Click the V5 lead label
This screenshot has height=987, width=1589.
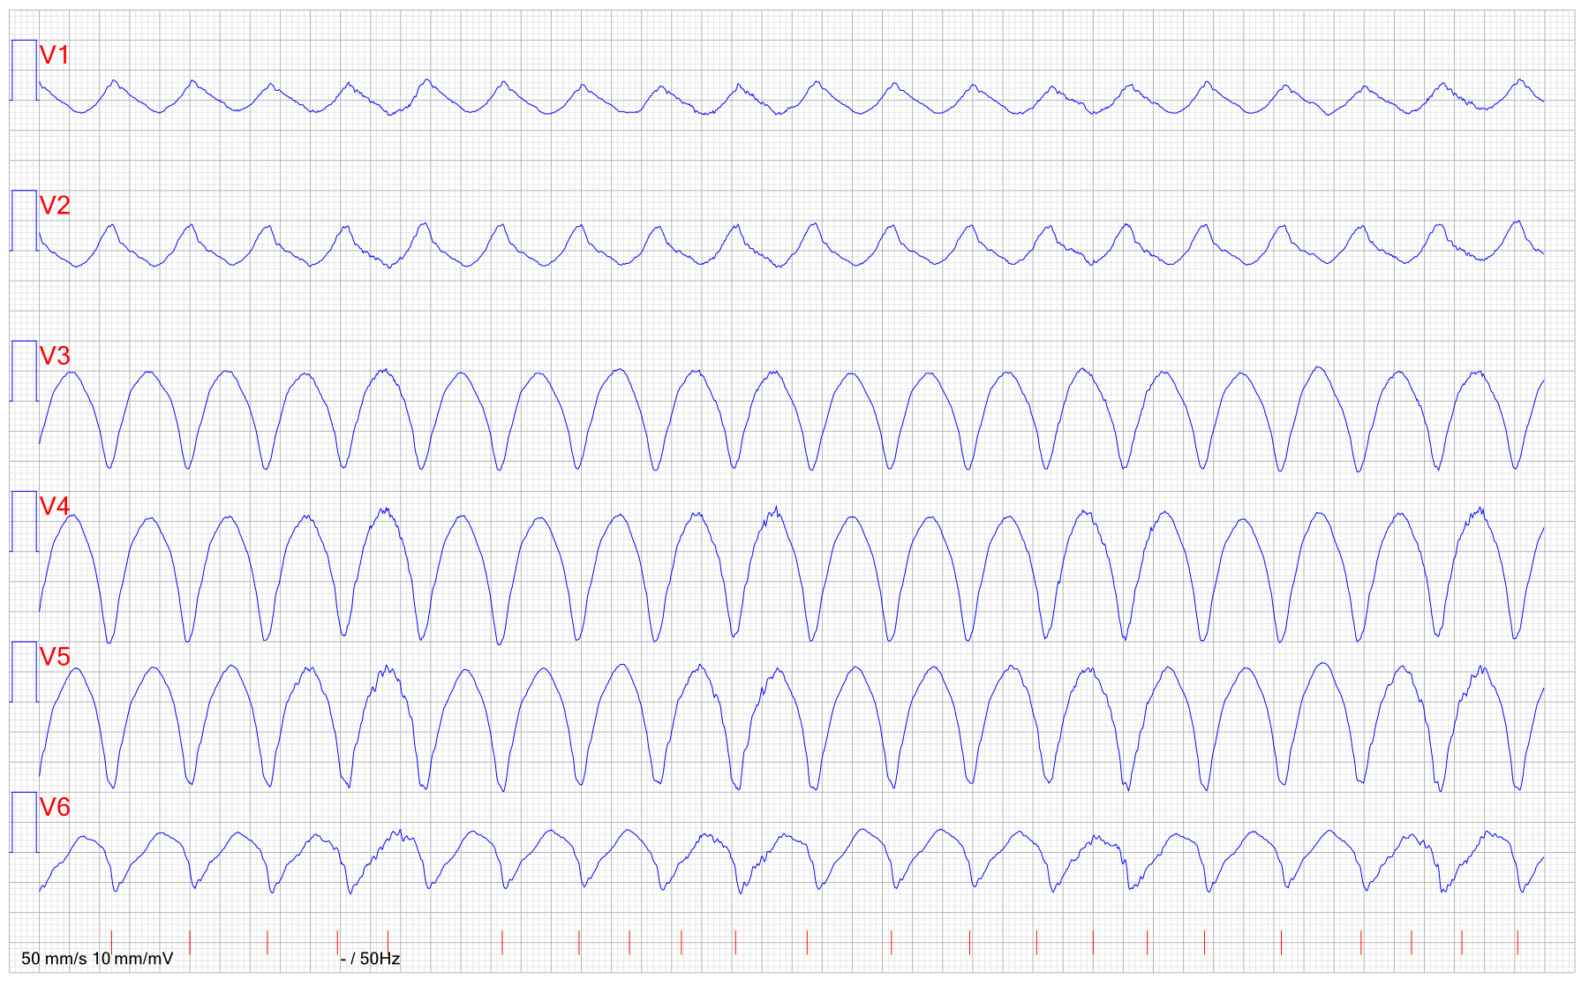tap(55, 657)
